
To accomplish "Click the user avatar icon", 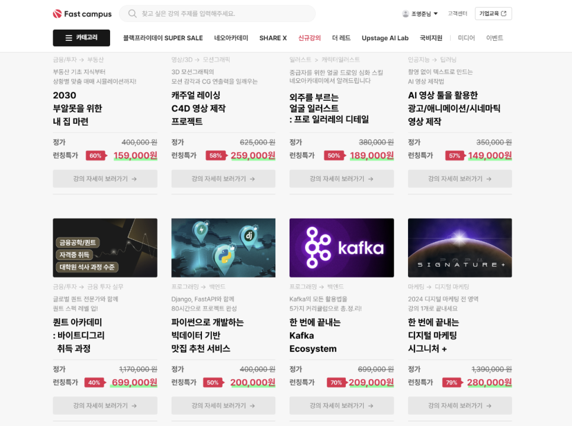I will tap(405, 14).
